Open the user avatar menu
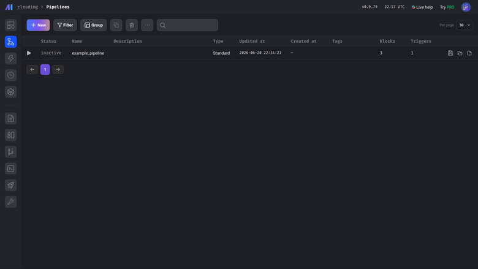Image resolution: width=478 pixels, height=269 pixels. tap(466, 7)
